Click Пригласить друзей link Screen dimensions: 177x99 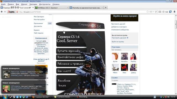click(x=118, y=24)
